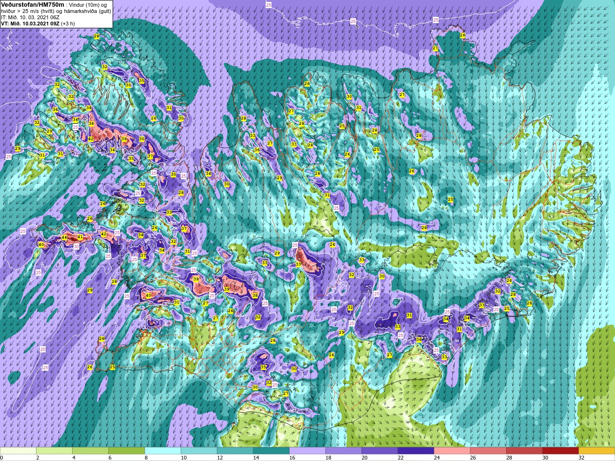The image size is (615, 461).
Task: Click the light teal 10–12 legend swatch
Action: [x=199, y=451]
